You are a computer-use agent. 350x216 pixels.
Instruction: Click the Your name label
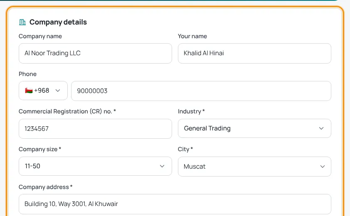(x=192, y=36)
